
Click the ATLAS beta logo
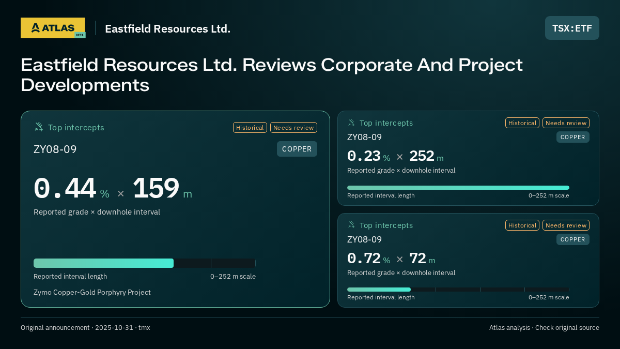pyautogui.click(x=53, y=28)
